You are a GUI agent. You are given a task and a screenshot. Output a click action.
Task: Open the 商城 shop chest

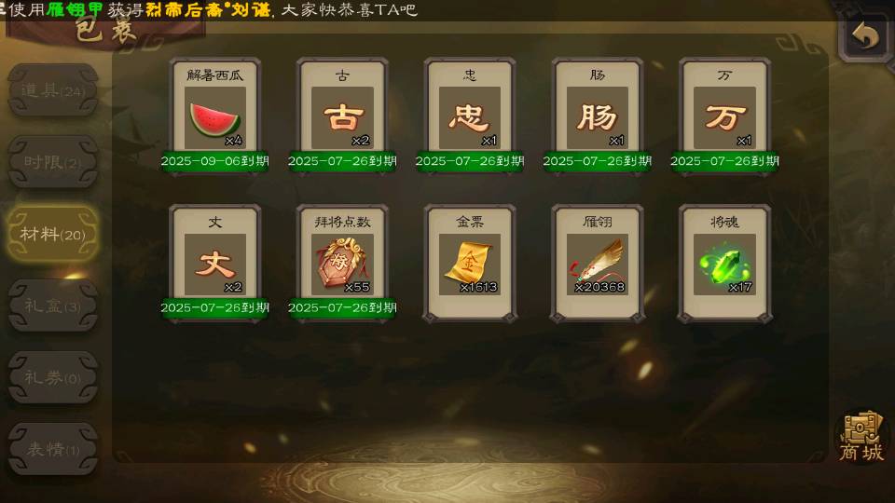(861, 437)
